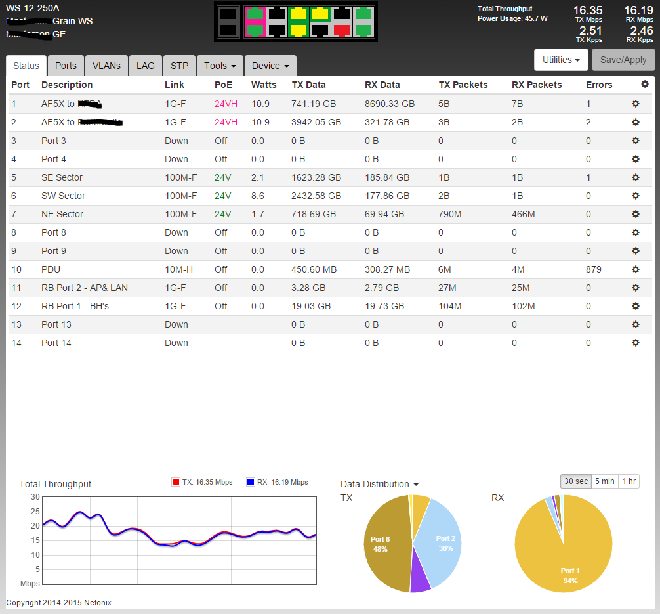Click the RX Data column header
The height and width of the screenshot is (614, 660).
click(382, 85)
